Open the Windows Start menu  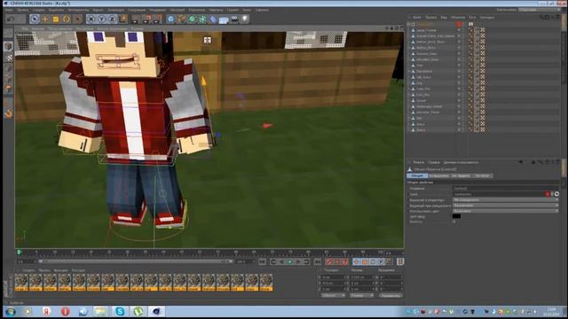10,311
